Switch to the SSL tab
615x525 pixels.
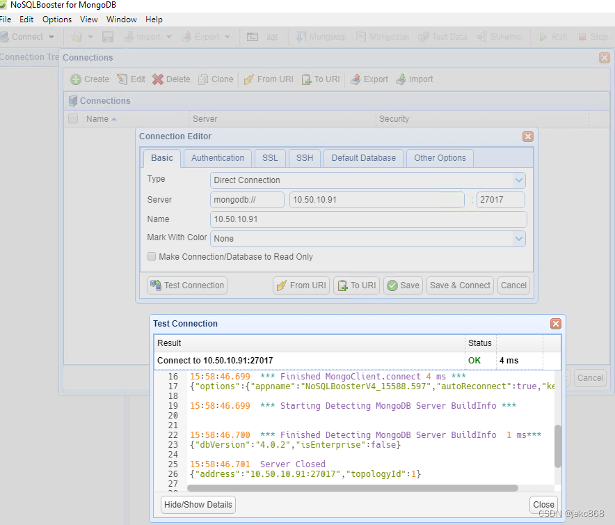coord(270,158)
